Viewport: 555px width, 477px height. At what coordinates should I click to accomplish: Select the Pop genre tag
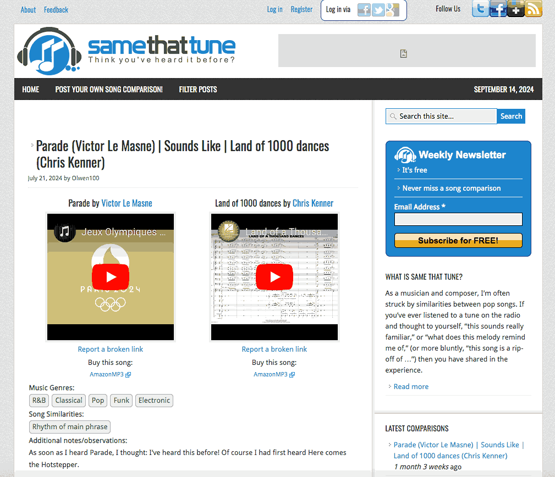pyautogui.click(x=98, y=401)
